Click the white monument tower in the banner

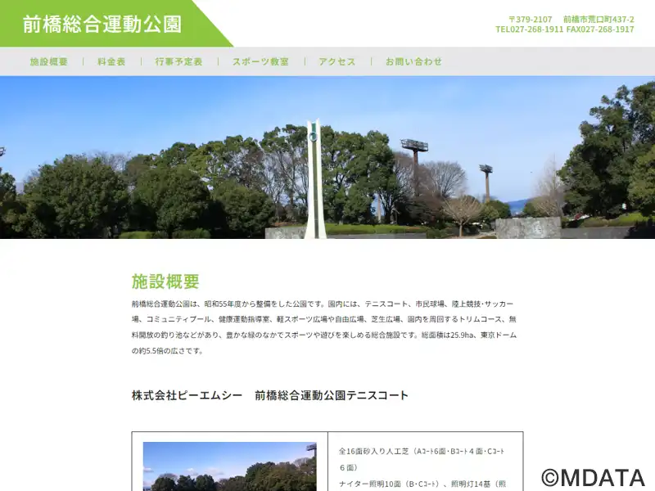coord(315,178)
